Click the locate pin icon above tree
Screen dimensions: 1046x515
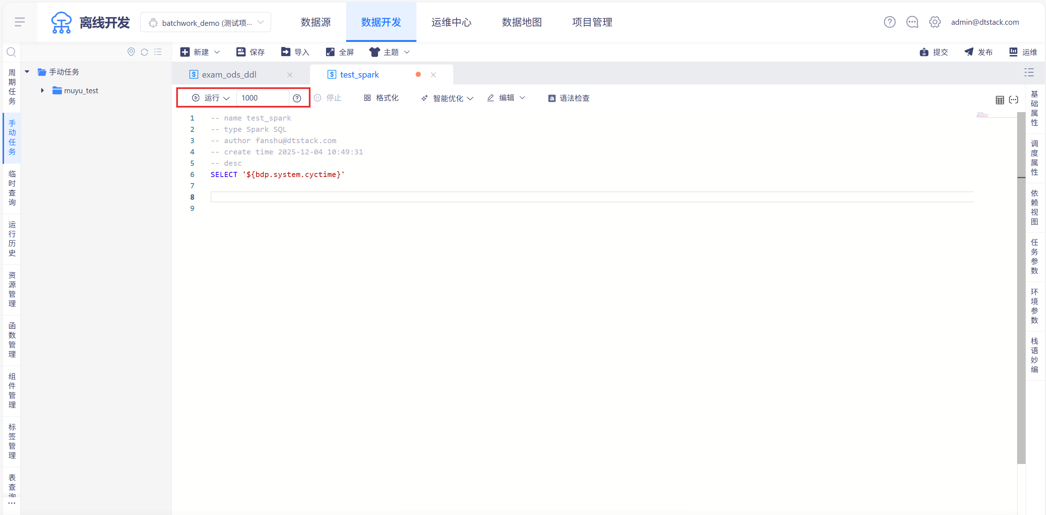[131, 52]
